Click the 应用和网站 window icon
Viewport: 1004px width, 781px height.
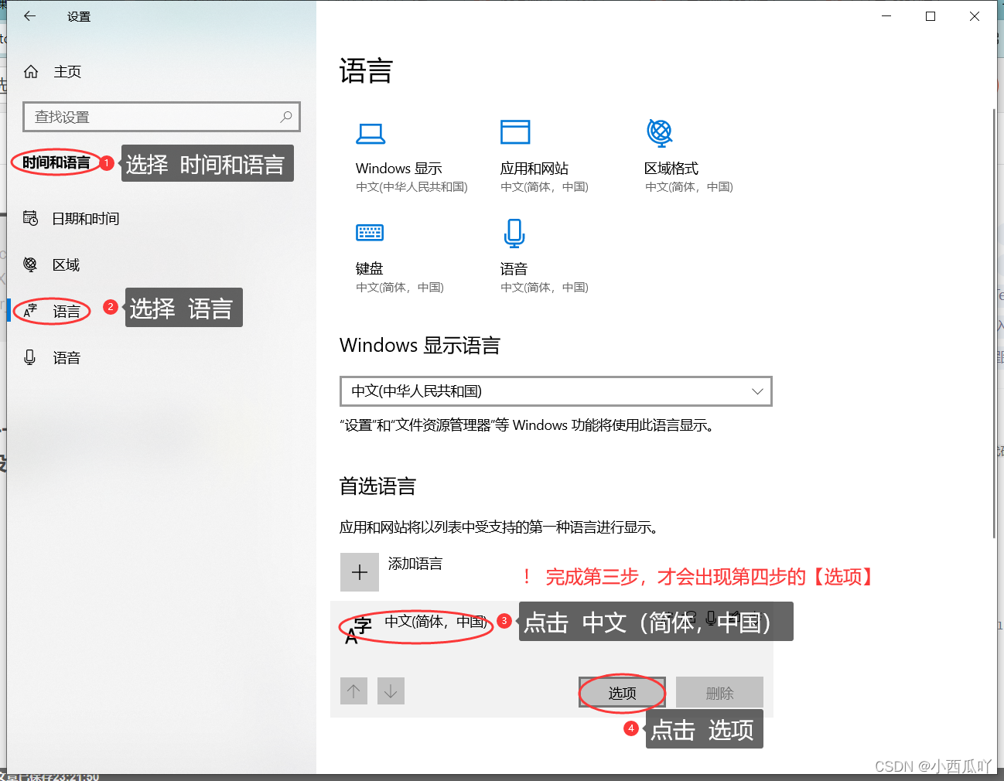tap(515, 132)
